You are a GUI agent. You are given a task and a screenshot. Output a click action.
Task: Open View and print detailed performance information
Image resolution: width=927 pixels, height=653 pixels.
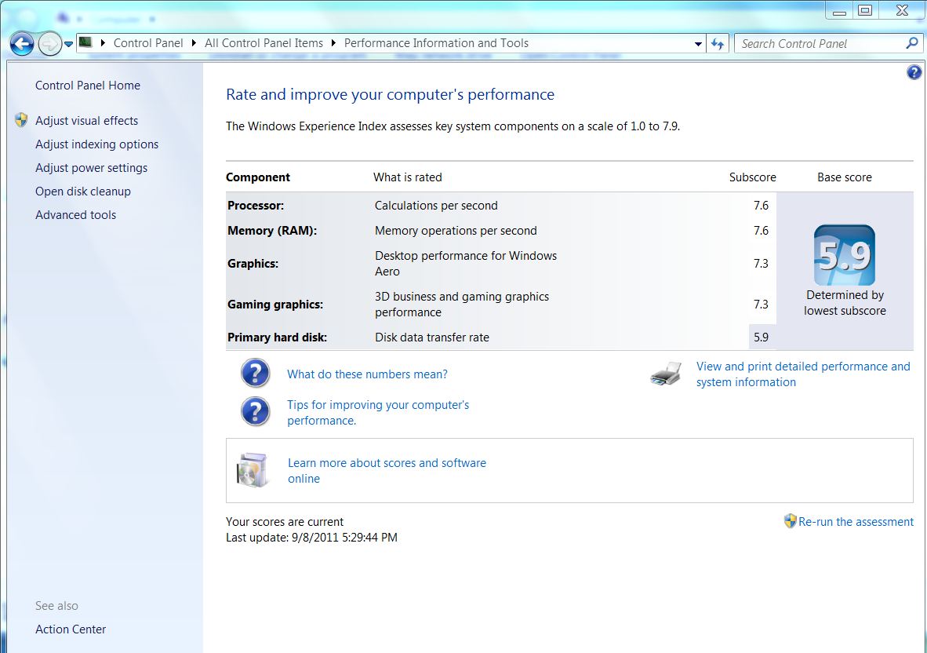803,374
